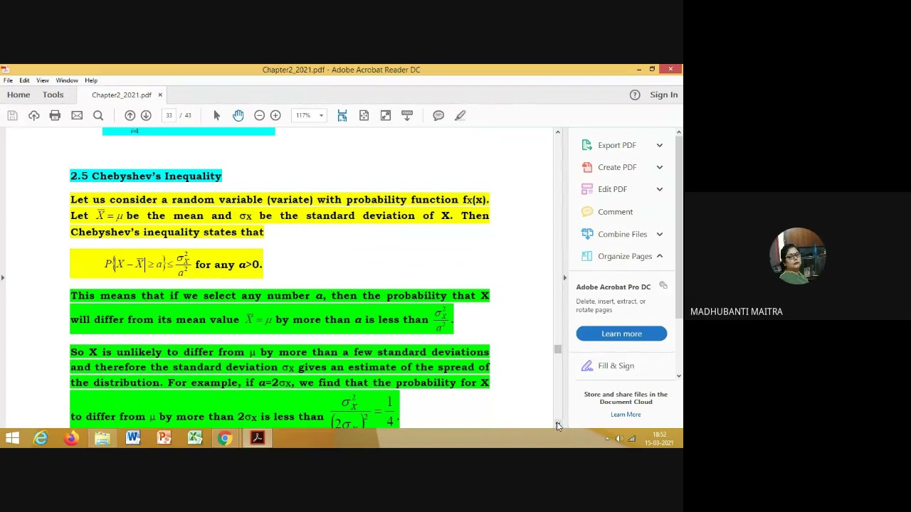The width and height of the screenshot is (911, 512).
Task: Click the Save file icon
Action: click(x=12, y=115)
